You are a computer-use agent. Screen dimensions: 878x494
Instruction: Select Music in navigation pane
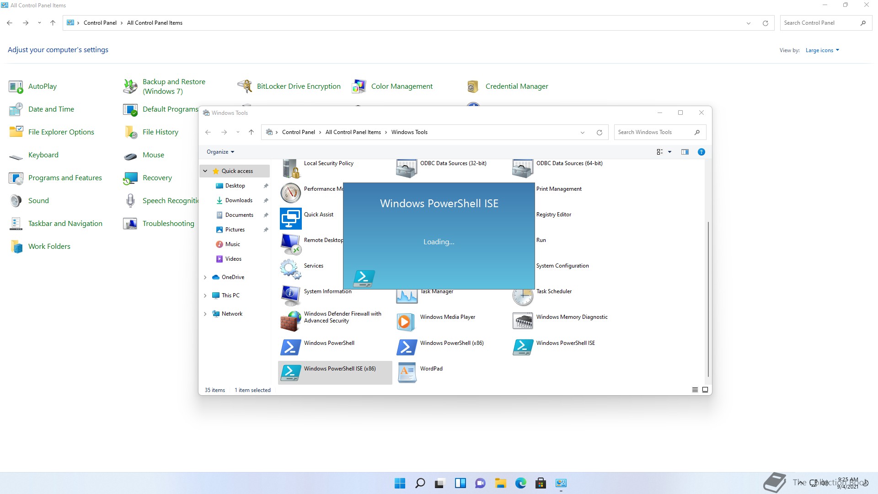pos(233,244)
